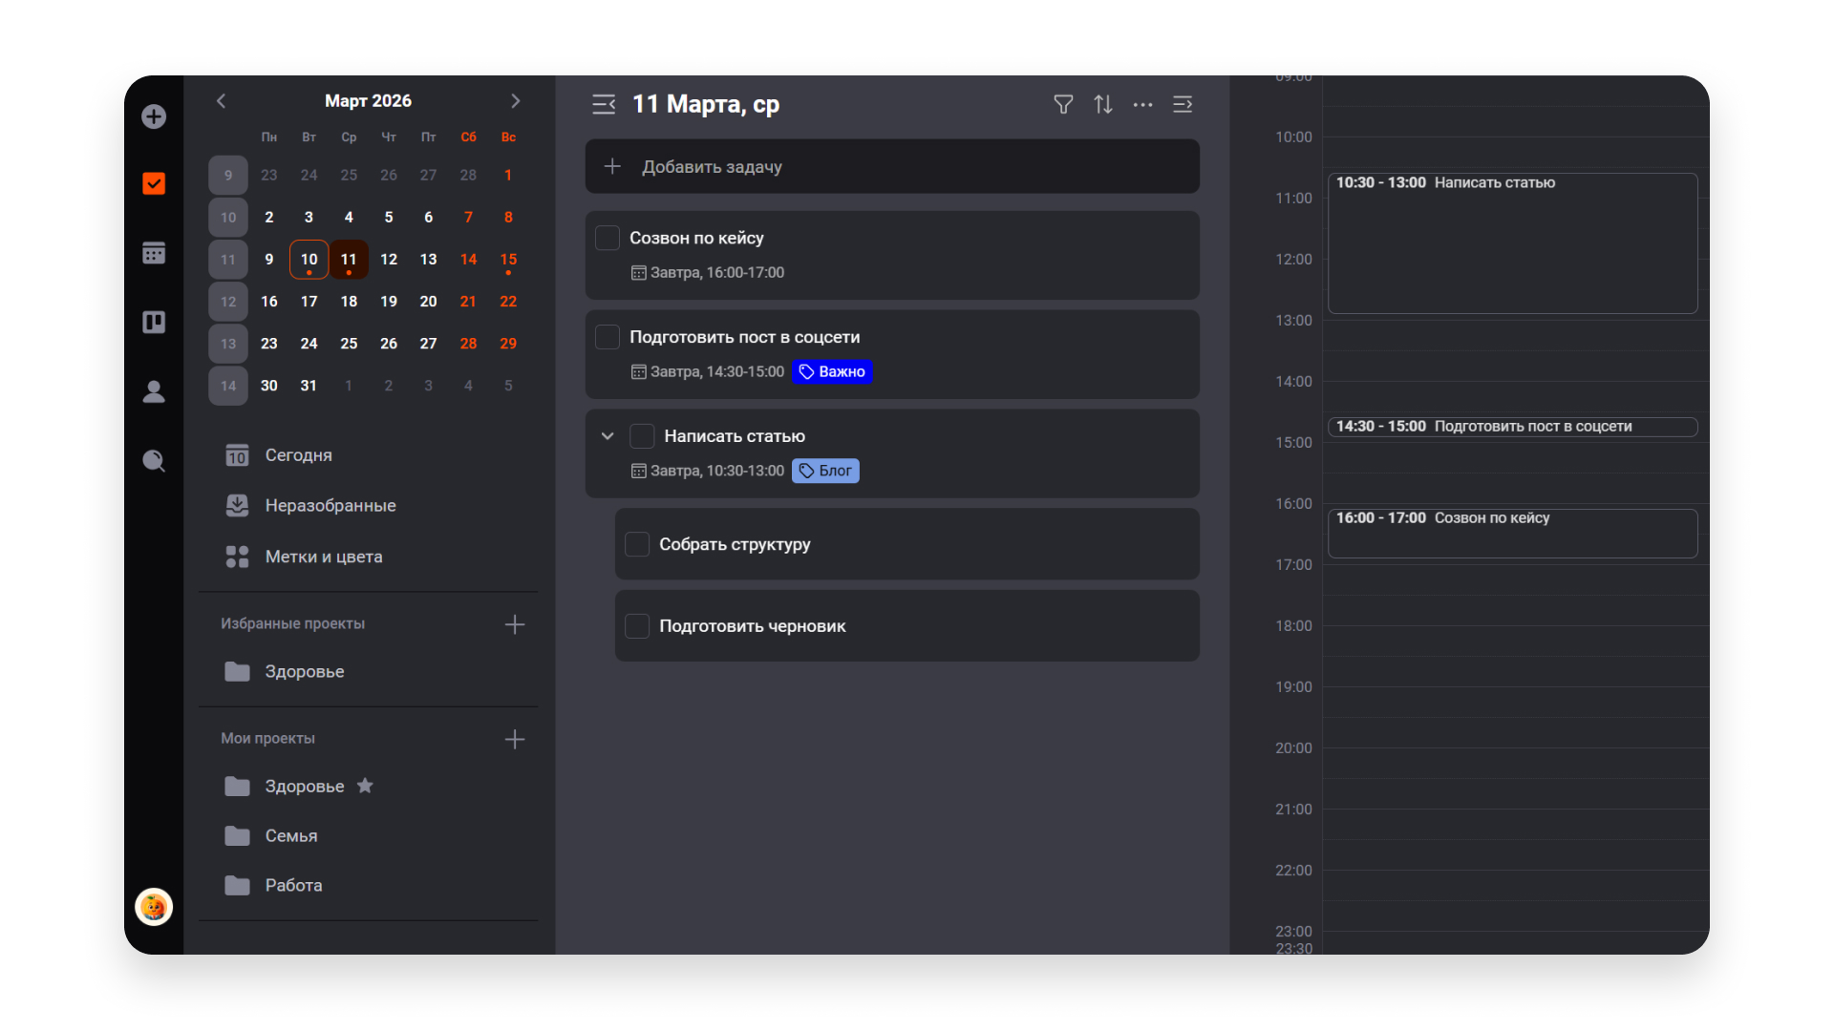The image size is (1834, 1031).
Task: Open the Работа project folder
Action: point(292,885)
